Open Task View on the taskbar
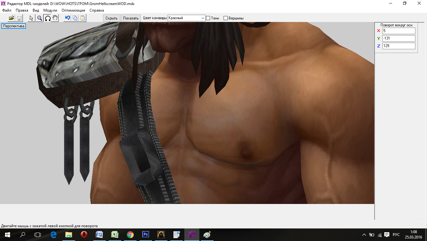 (38, 235)
